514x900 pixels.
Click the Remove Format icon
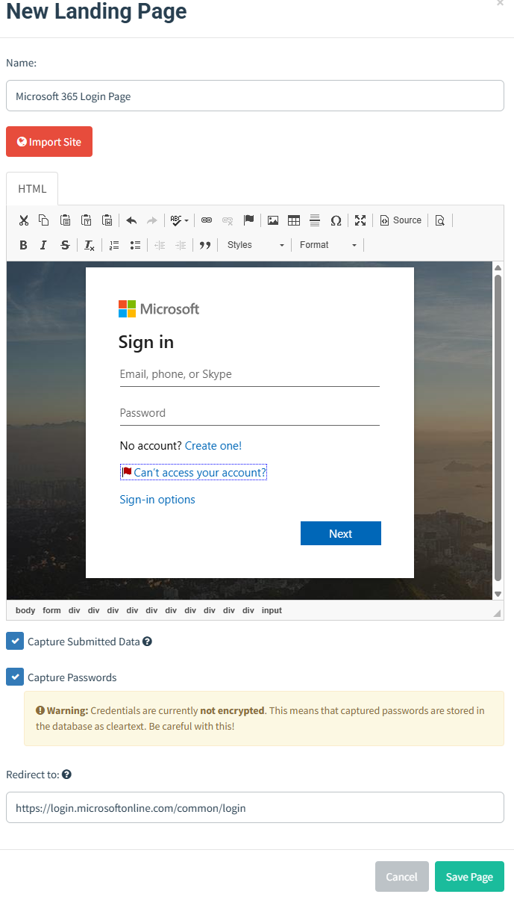(x=90, y=245)
